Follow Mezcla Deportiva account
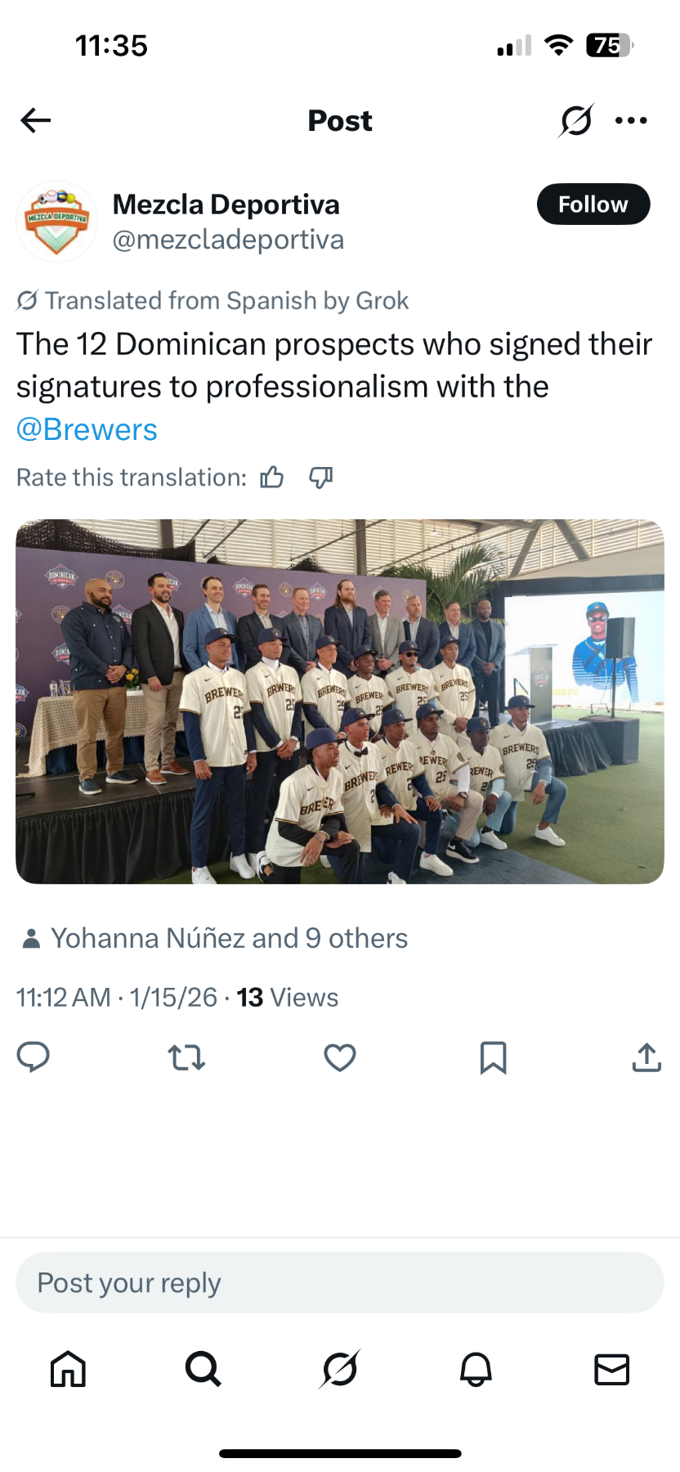Screen dimensions: 680x1472 pos(593,204)
